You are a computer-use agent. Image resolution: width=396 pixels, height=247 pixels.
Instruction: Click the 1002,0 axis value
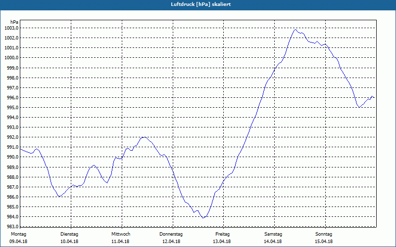coord(11,38)
